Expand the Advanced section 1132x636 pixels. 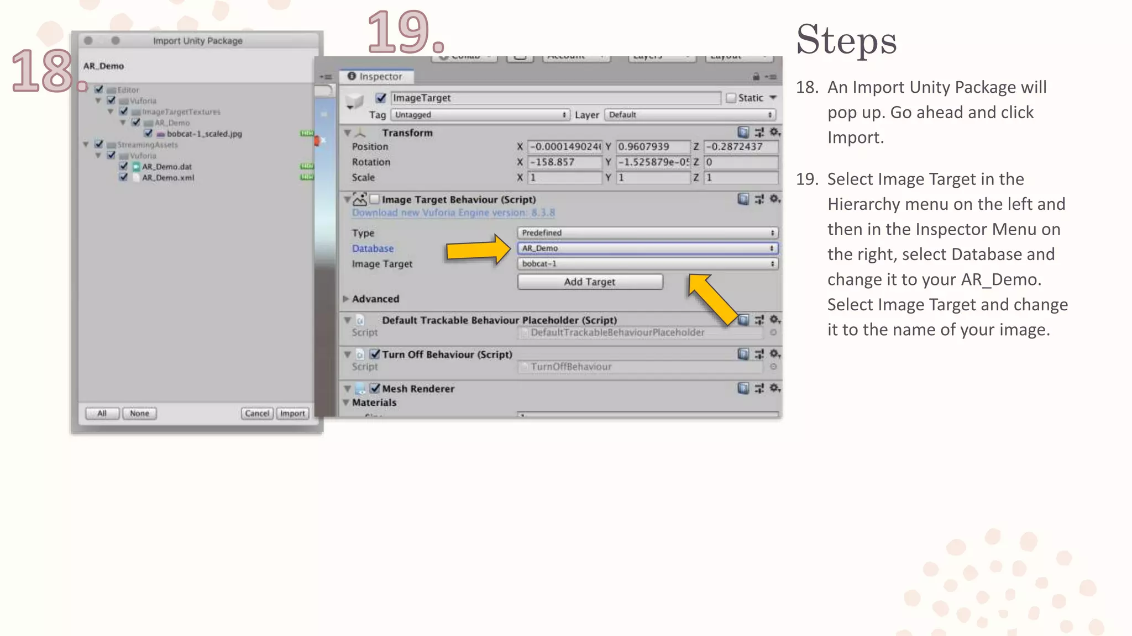pyautogui.click(x=346, y=299)
